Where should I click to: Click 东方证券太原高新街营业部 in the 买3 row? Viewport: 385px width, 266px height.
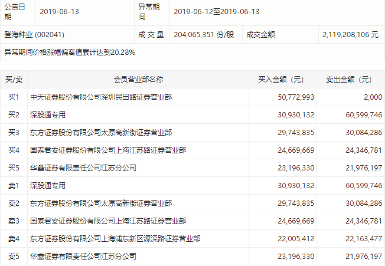[x=101, y=132]
